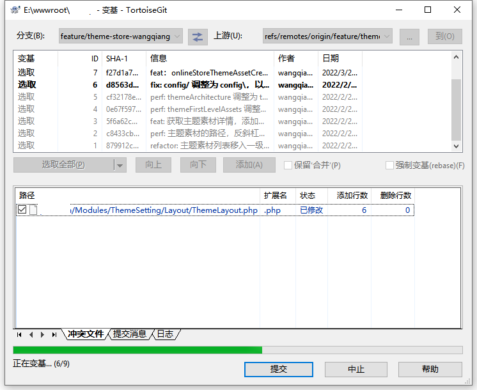Viewport: 477px width, 390px height.
Task: Click the 选取全部(P) button
Action: coord(63,165)
